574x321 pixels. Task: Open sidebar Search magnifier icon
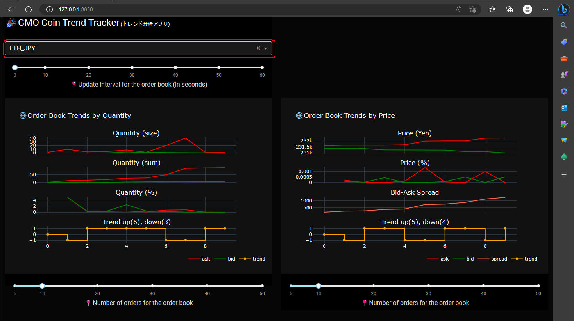[564, 25]
